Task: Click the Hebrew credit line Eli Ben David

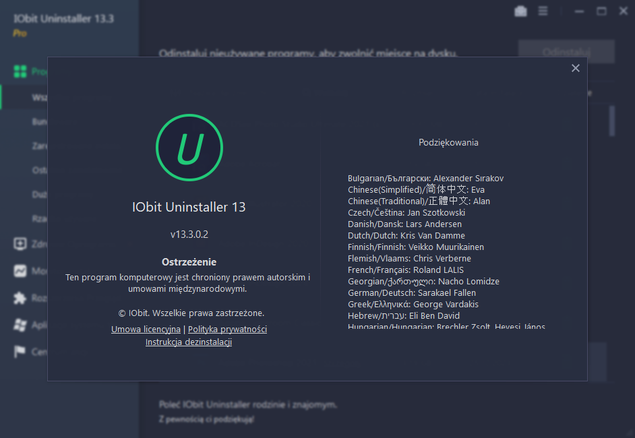Action: click(403, 316)
